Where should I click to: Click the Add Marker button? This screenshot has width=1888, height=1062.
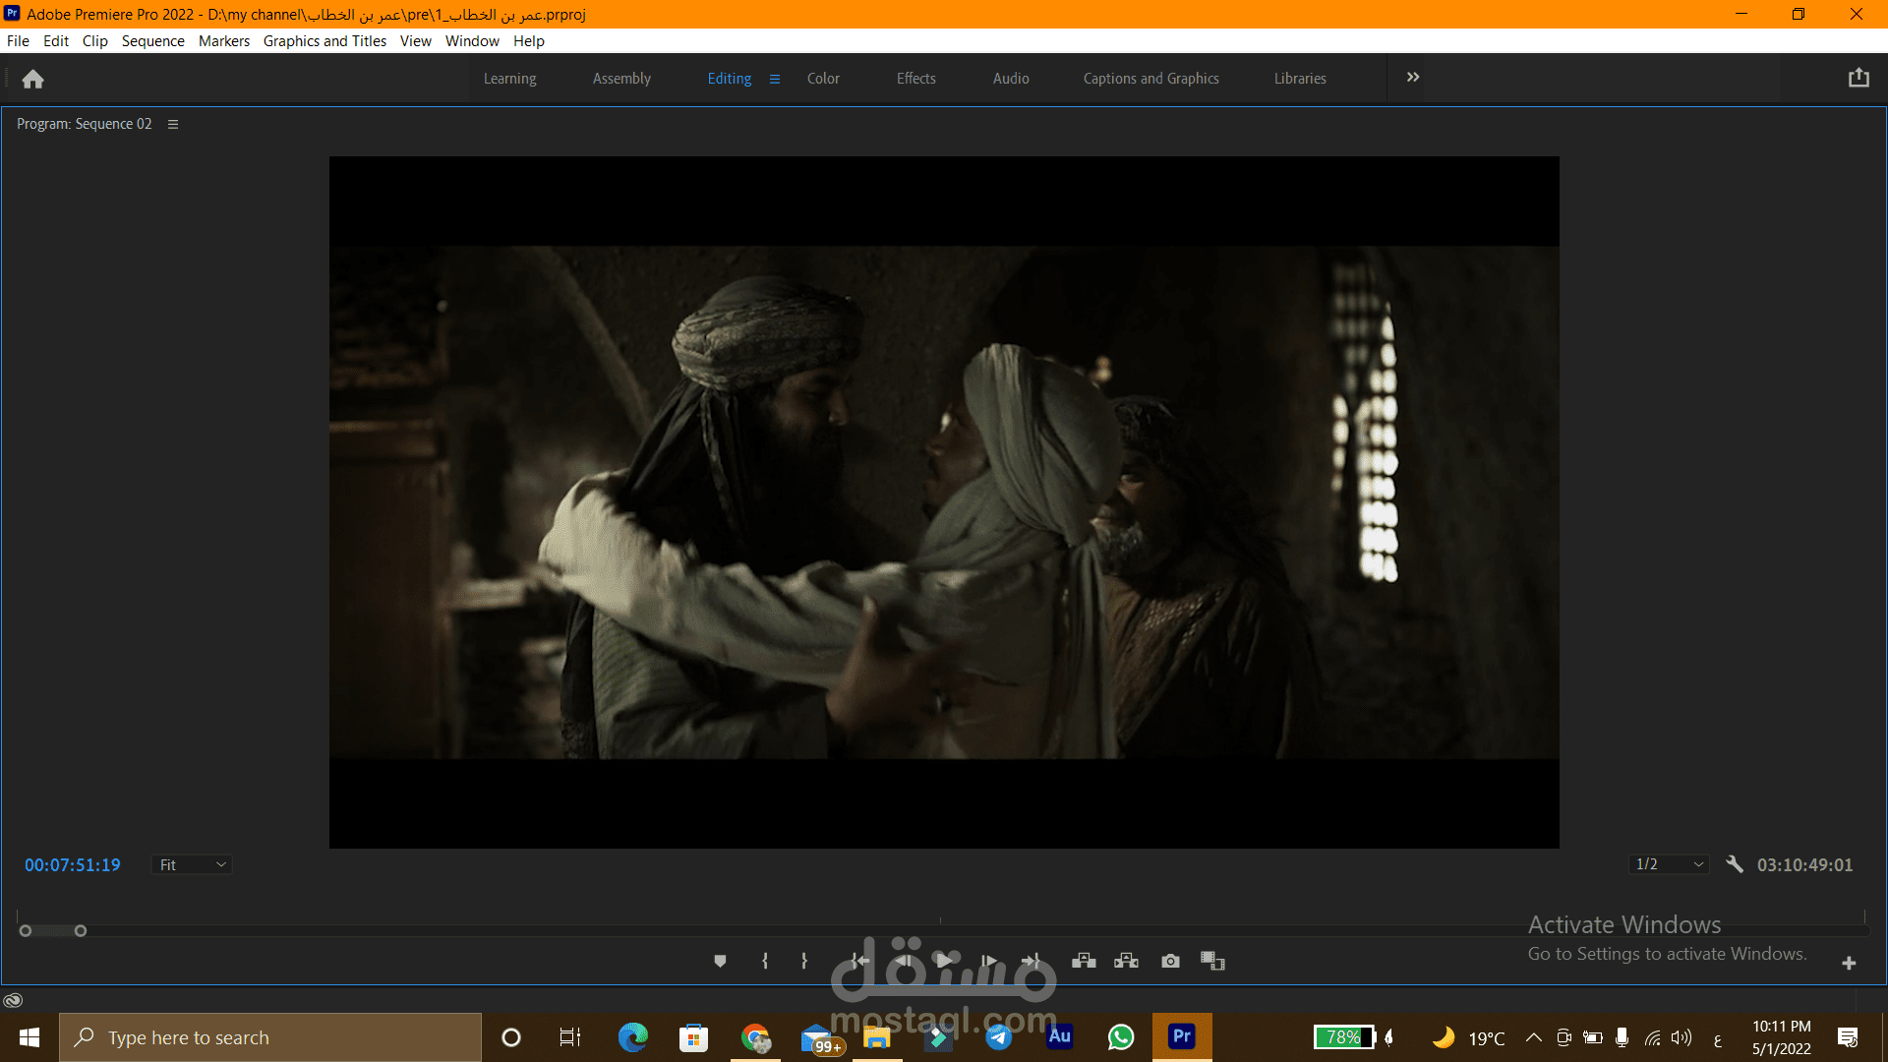pyautogui.click(x=720, y=961)
